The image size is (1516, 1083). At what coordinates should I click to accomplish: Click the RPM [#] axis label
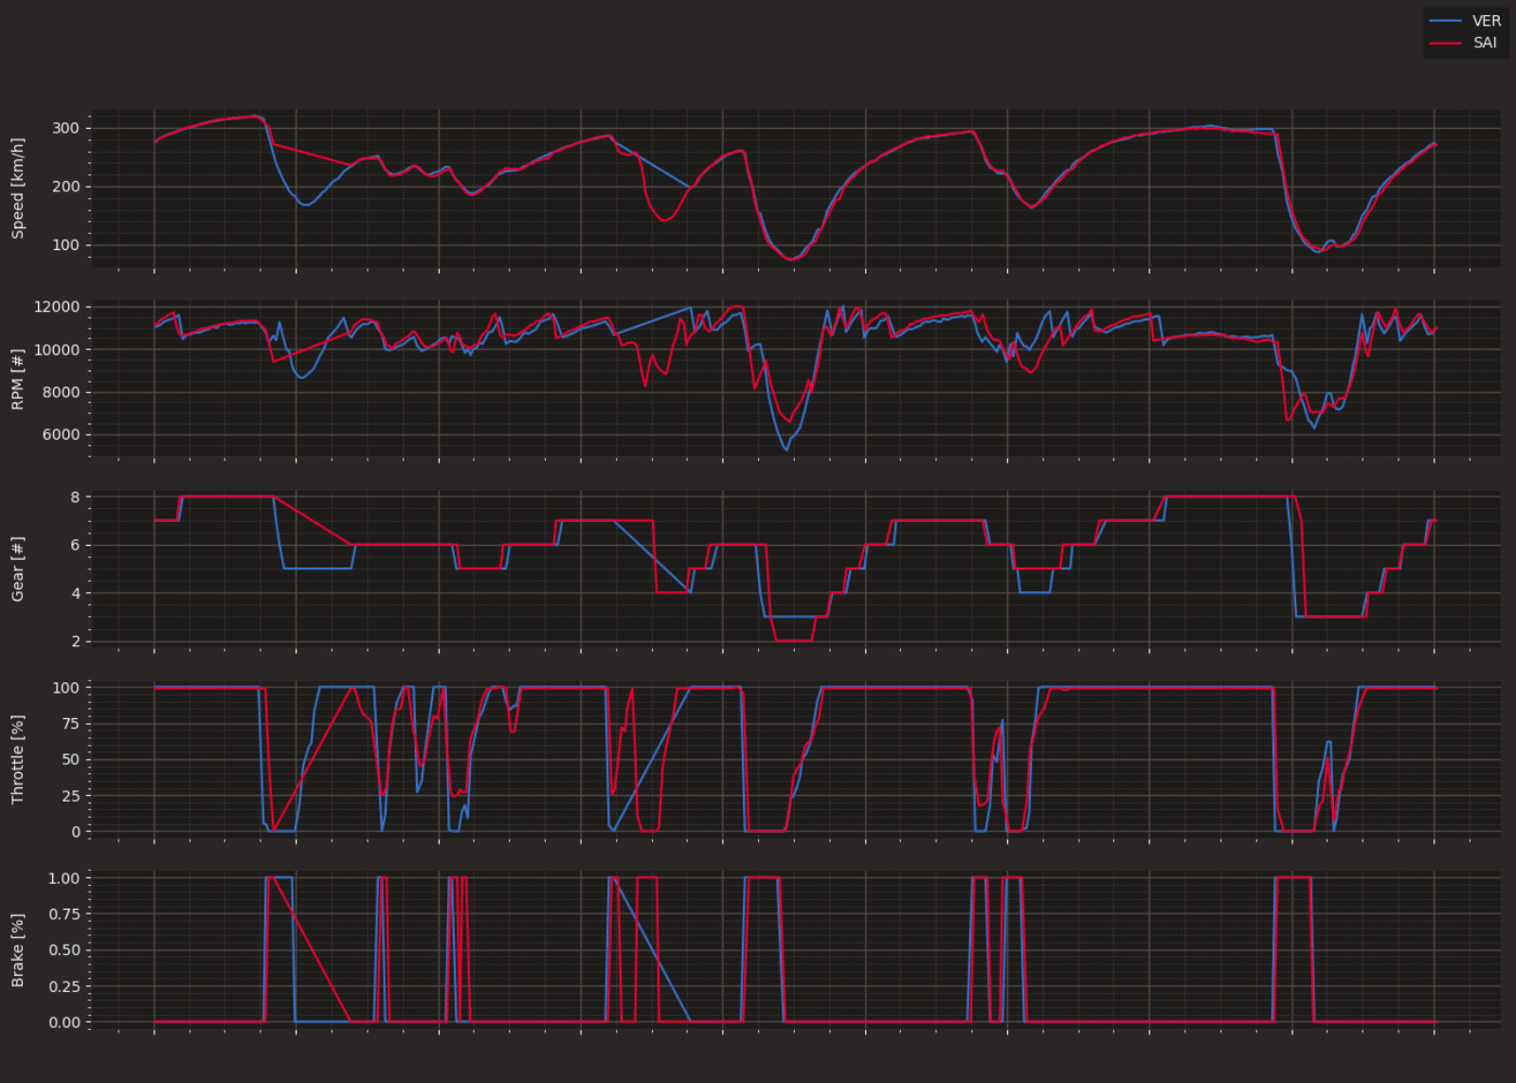(17, 379)
